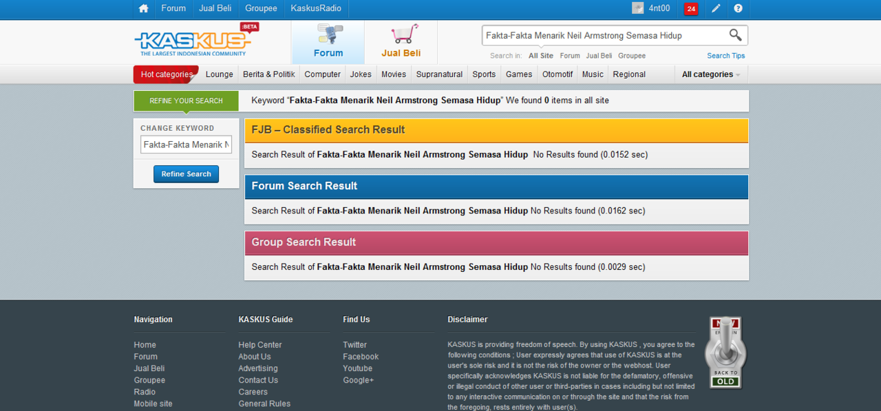Open Jual Beli in footer Navigation
The image size is (881, 411).
[x=149, y=368]
